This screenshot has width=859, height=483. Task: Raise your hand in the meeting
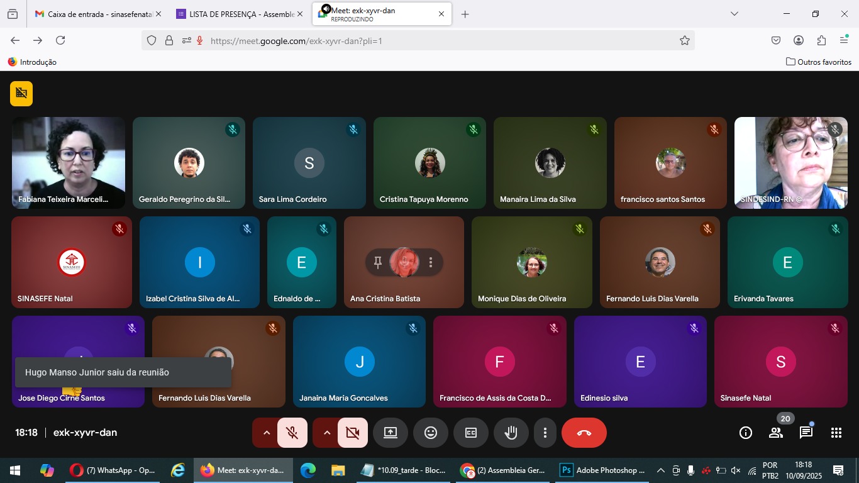tap(511, 433)
